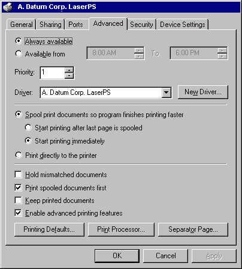Screen dimensions: 242x269
Task: Click the printer icon in title bar
Action: point(8,7)
